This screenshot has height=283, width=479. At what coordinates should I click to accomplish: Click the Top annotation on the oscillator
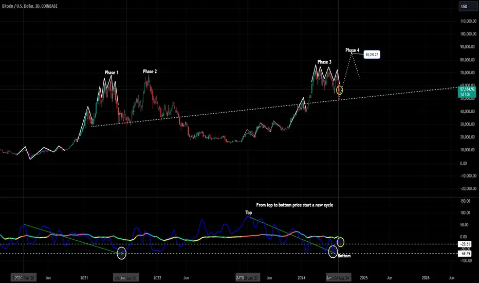click(x=249, y=213)
